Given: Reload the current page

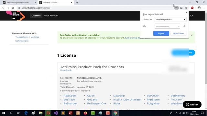Looking at the screenshot, I should [13, 8].
